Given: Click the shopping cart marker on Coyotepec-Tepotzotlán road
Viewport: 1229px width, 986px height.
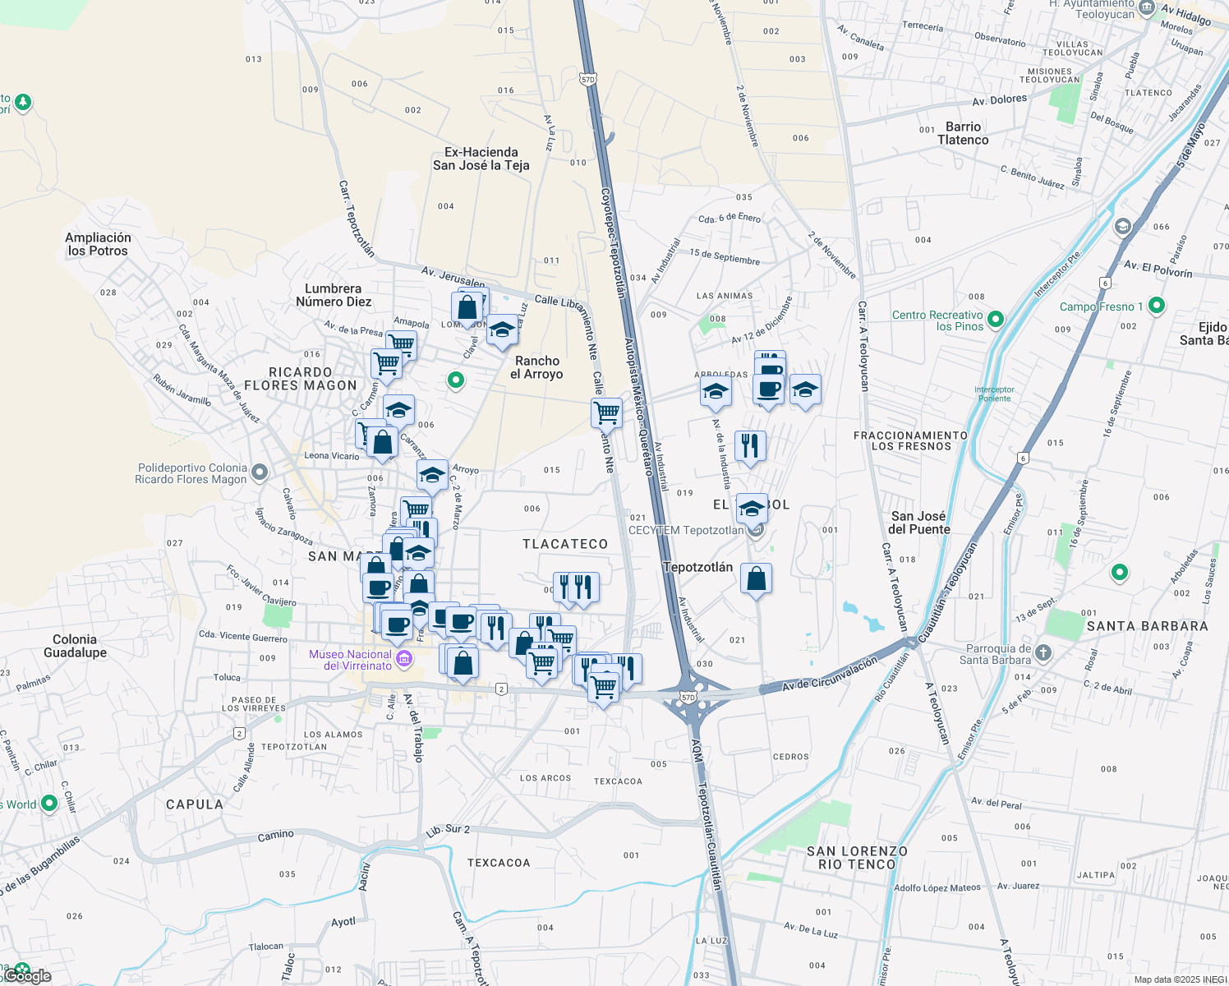Looking at the screenshot, I should coord(605,413).
